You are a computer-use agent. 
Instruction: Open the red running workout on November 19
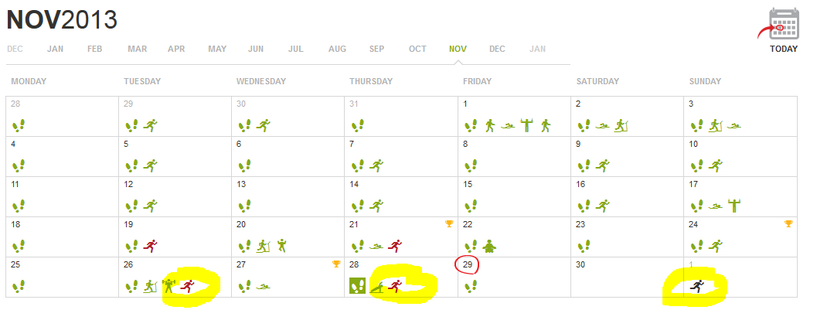[x=150, y=245]
